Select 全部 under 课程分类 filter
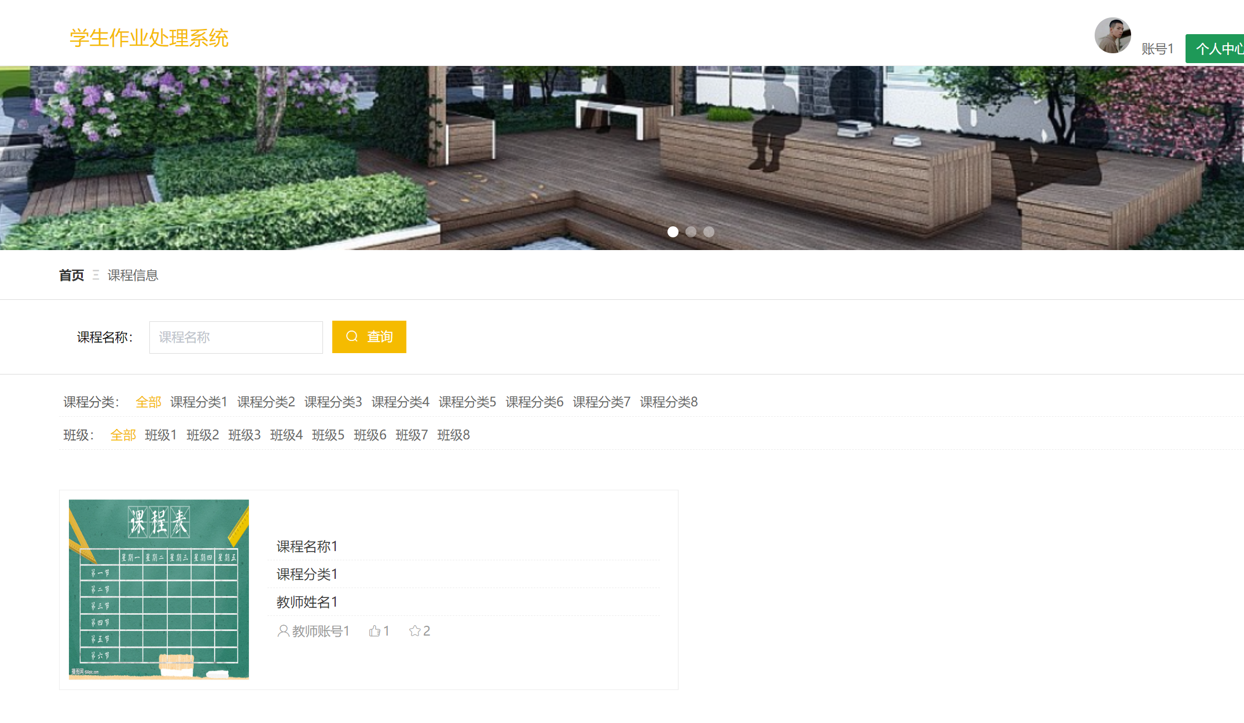Image resolution: width=1244 pixels, height=723 pixels. coord(148,402)
